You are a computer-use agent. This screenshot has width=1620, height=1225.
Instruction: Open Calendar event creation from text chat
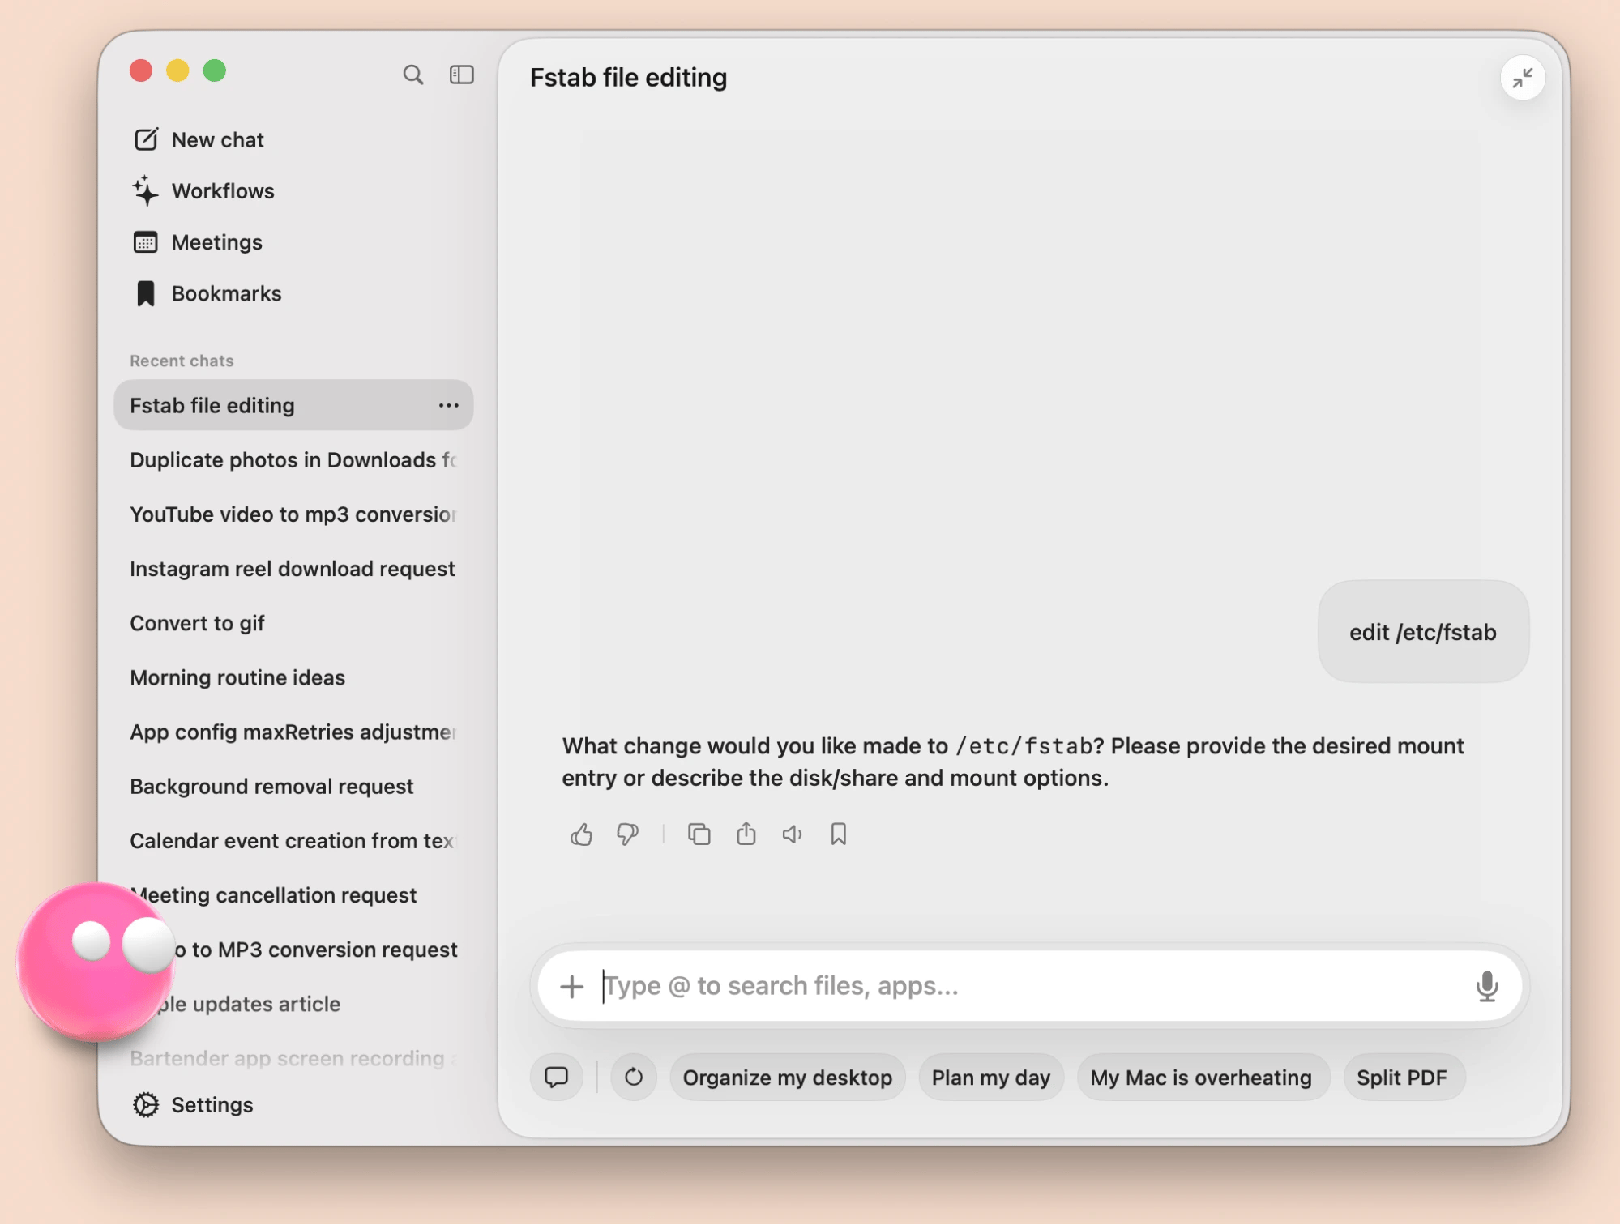(293, 840)
